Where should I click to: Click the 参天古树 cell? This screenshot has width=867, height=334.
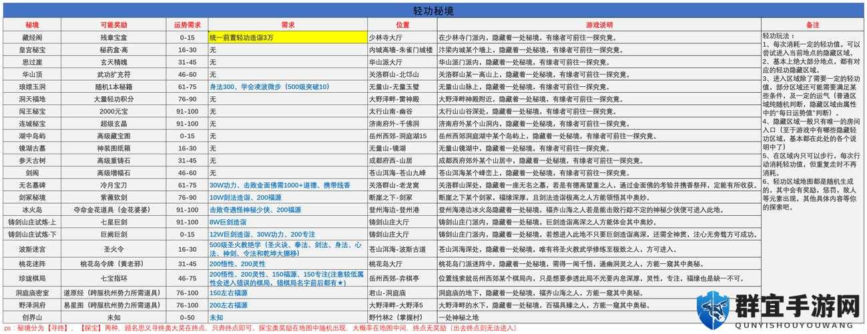33,161
